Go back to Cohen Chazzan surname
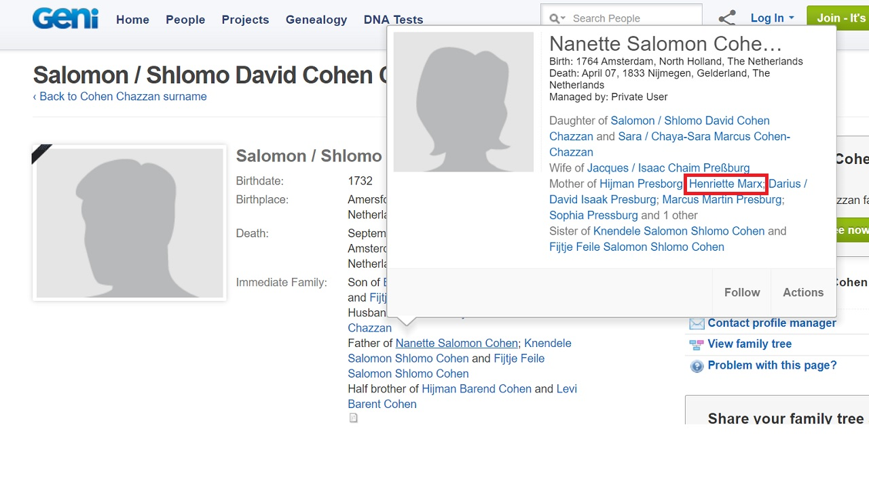 [x=119, y=96]
